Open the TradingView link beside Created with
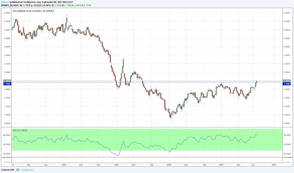 [x=27, y=170]
